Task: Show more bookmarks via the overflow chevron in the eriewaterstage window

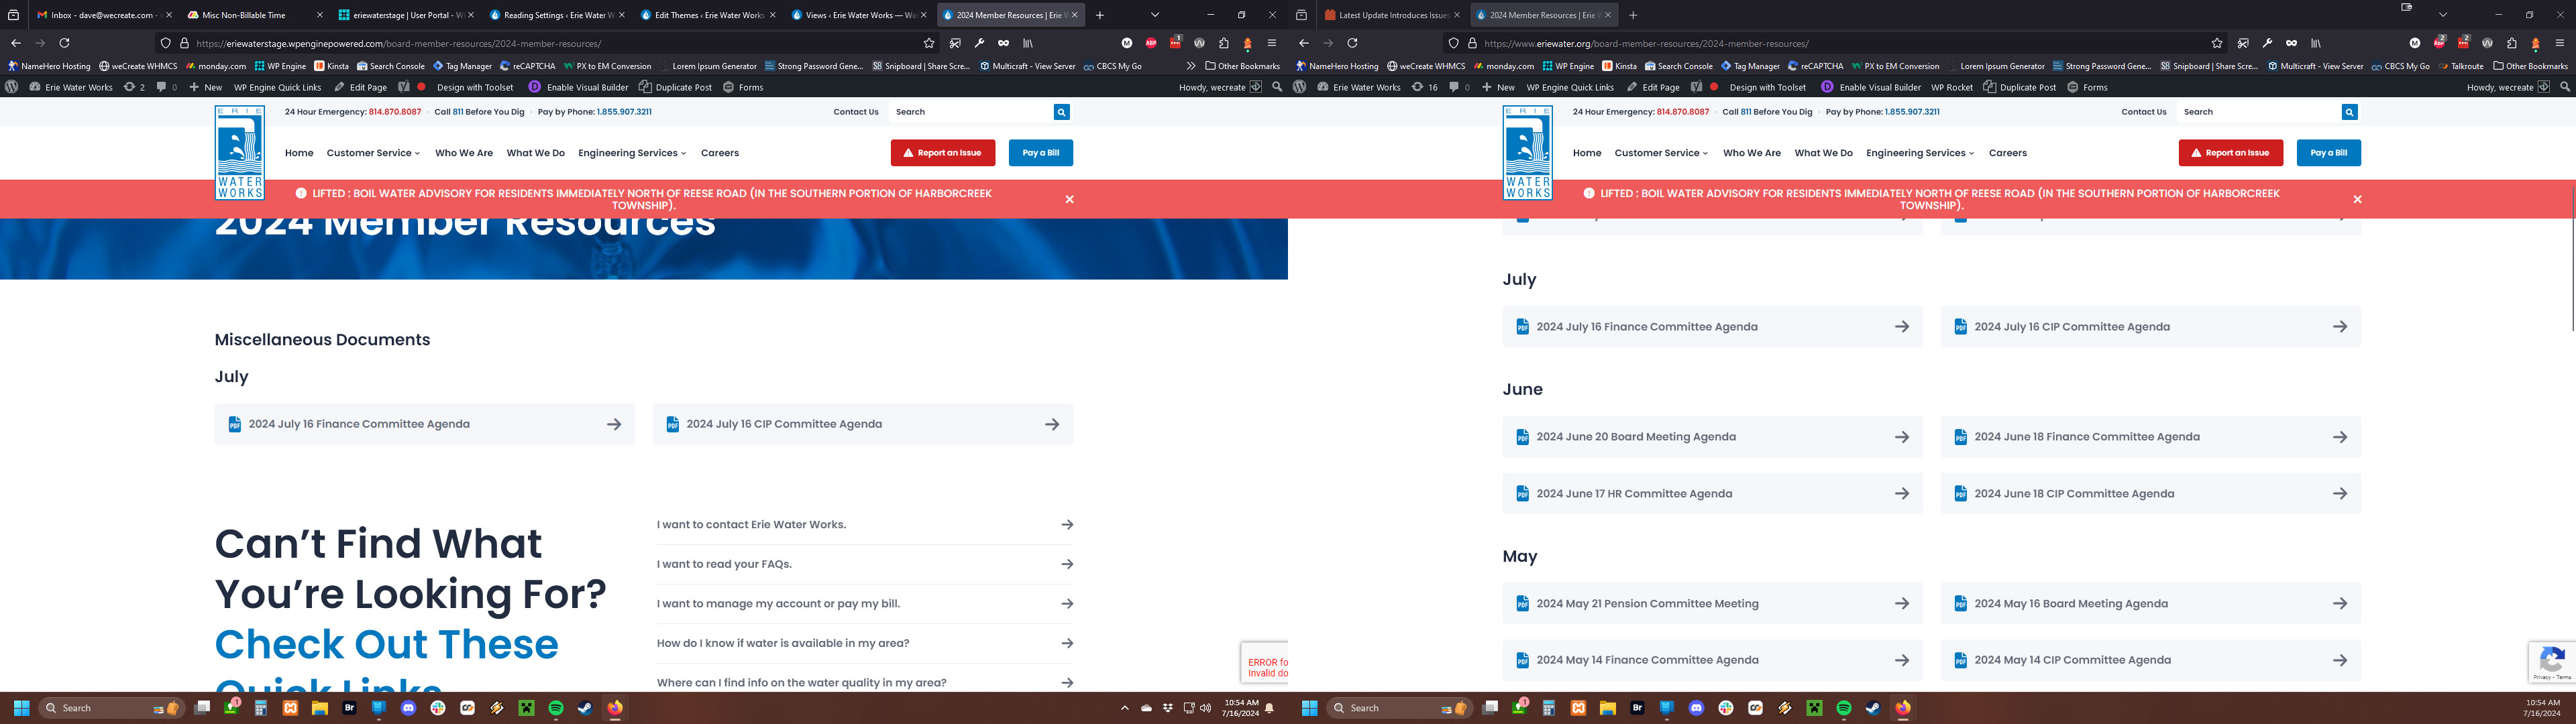Action: [1190, 66]
